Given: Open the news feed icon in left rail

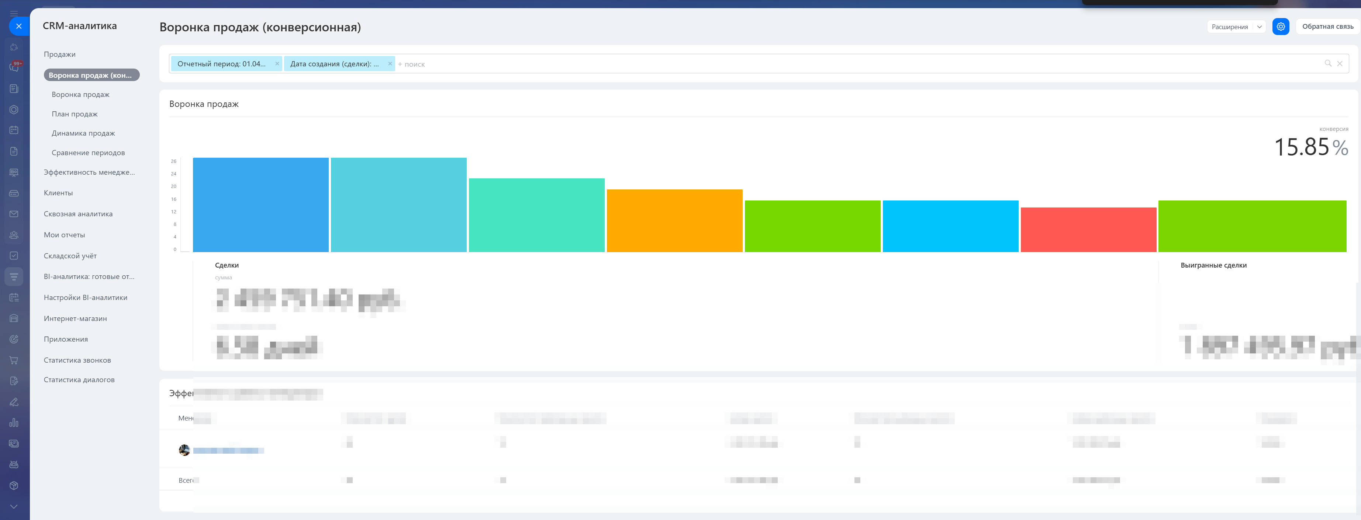Looking at the screenshot, I should point(14,89).
